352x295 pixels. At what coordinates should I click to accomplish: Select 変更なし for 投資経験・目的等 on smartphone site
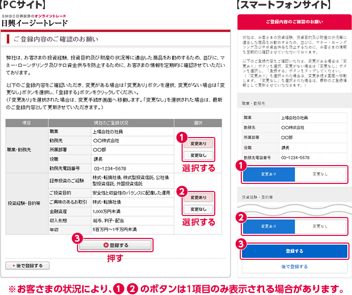click(320, 226)
